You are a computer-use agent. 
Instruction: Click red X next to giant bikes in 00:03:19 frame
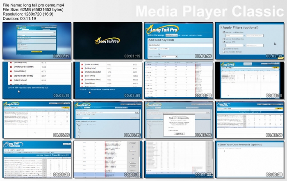[11, 81]
